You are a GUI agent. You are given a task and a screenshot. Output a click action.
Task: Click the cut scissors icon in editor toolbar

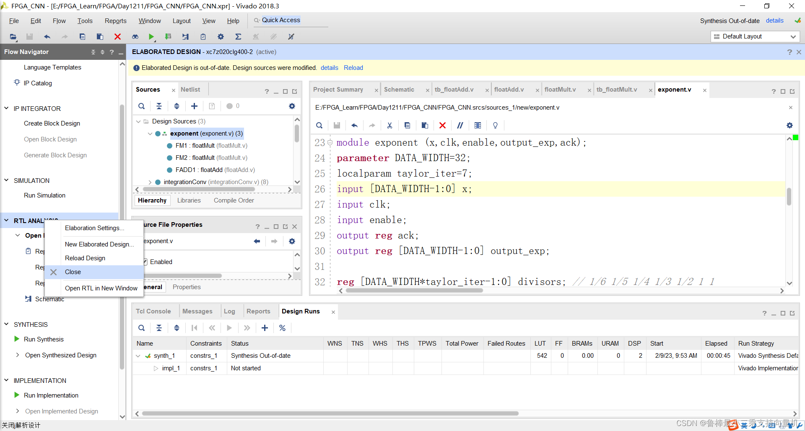coord(390,126)
